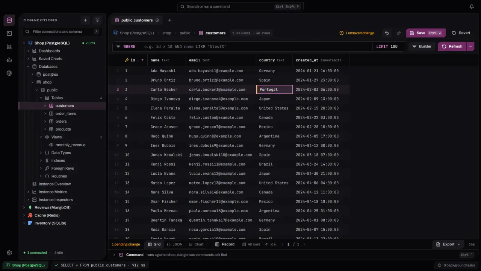The height and width of the screenshot is (271, 481).
Task: Click the Shop (PostgreSQL) status bar button
Action: (x=26, y=265)
